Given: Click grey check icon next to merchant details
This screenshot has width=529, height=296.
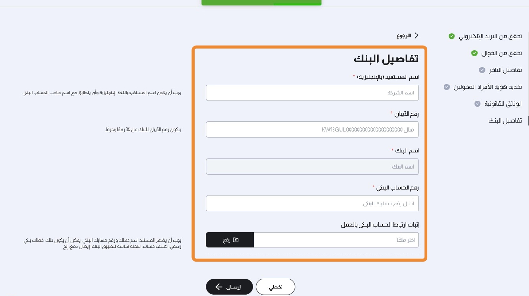Looking at the screenshot, I should click(x=482, y=70).
